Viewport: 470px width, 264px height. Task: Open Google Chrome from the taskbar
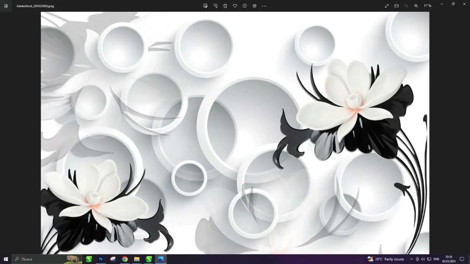tap(125, 259)
